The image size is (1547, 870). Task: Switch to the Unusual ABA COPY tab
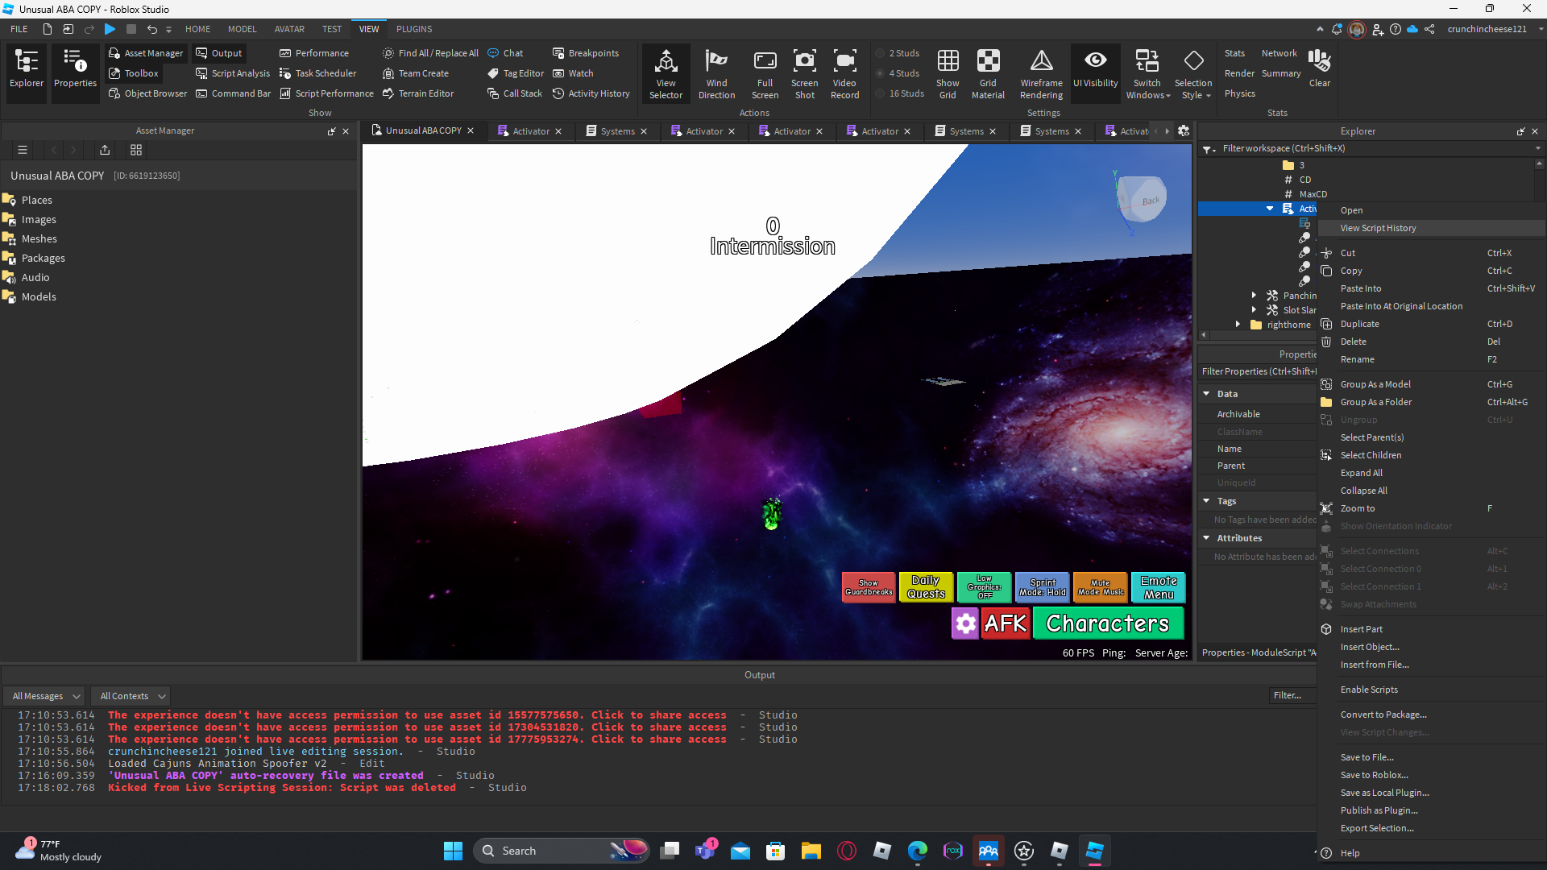[x=422, y=130]
